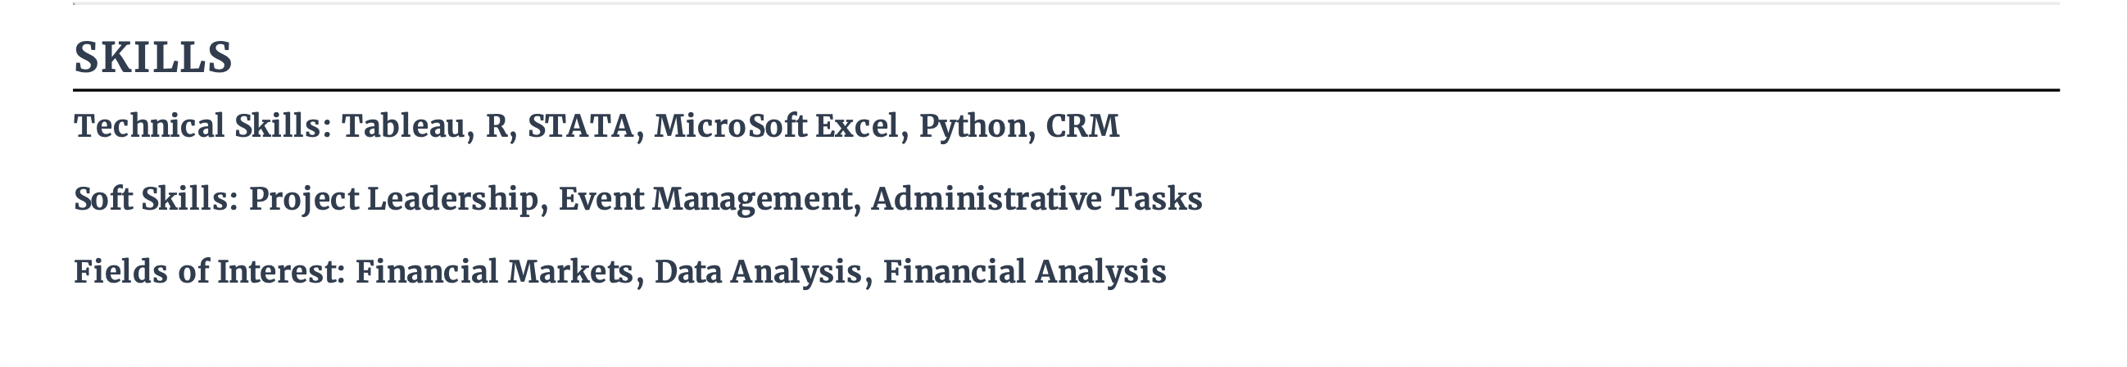Click the Administrative Tasks text
This screenshot has height=367, width=2127.
click(1037, 199)
